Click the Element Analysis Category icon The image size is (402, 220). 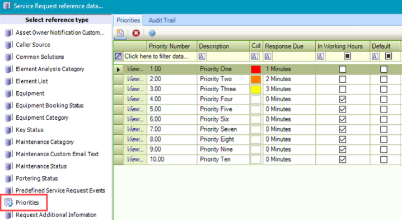coord(8,69)
